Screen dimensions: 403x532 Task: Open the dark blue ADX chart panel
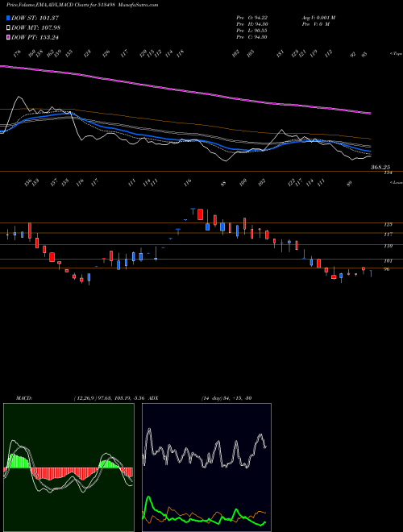[206, 468]
